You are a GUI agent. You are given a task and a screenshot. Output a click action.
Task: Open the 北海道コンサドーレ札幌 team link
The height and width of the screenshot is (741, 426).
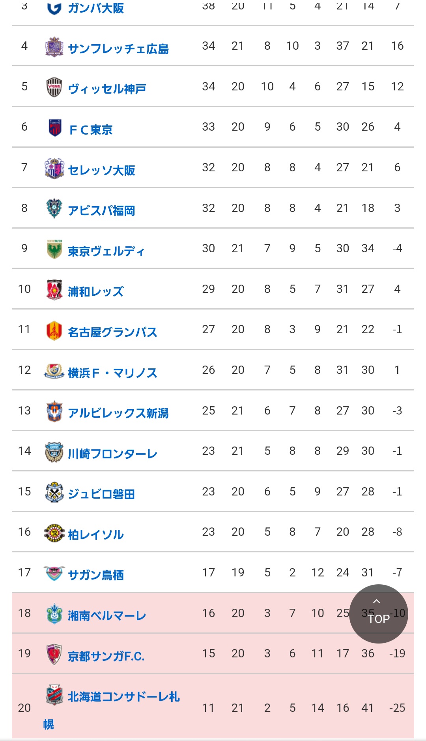pyautogui.click(x=123, y=697)
